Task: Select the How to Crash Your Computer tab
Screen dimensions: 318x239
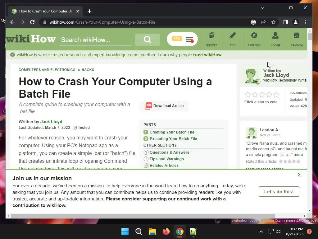Action: [x=45, y=11]
